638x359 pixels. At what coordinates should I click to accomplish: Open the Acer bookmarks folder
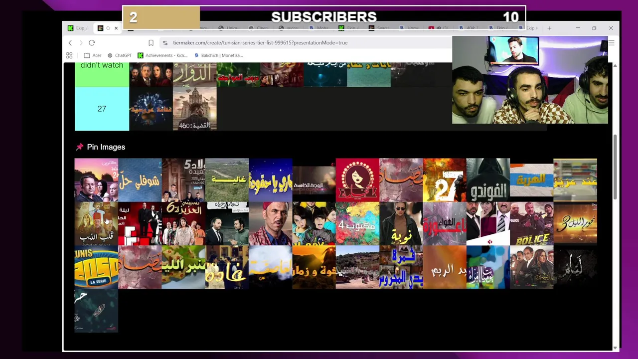pos(93,55)
